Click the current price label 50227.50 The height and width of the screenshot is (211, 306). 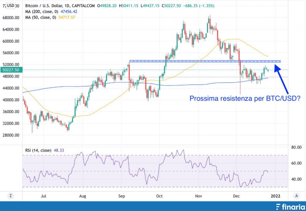11,70
